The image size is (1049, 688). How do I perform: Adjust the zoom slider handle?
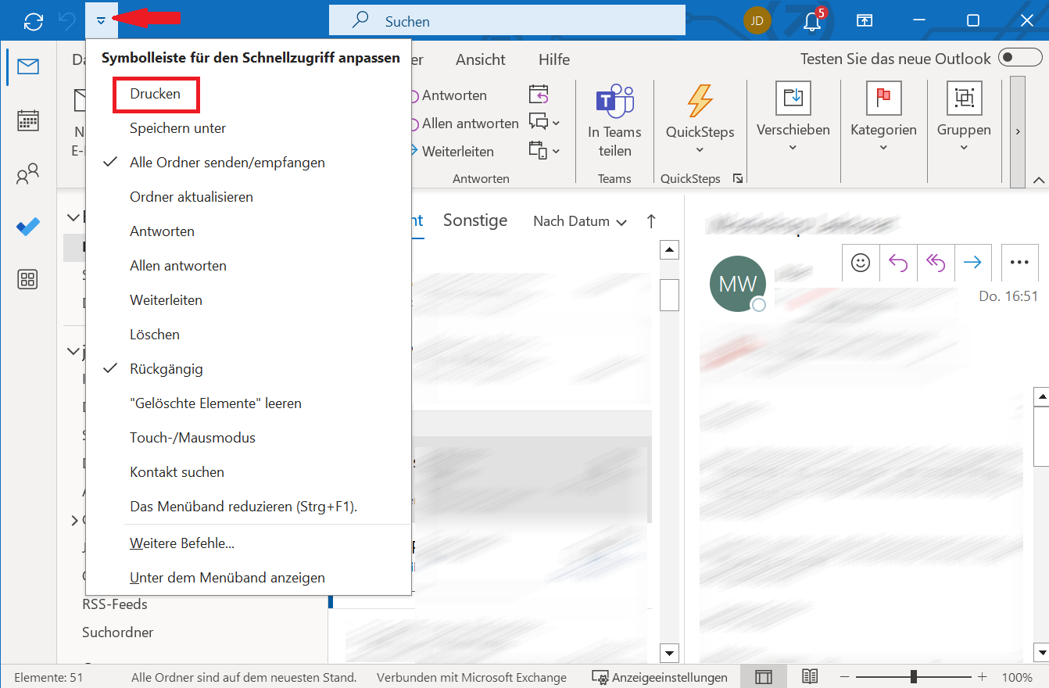coord(914,677)
